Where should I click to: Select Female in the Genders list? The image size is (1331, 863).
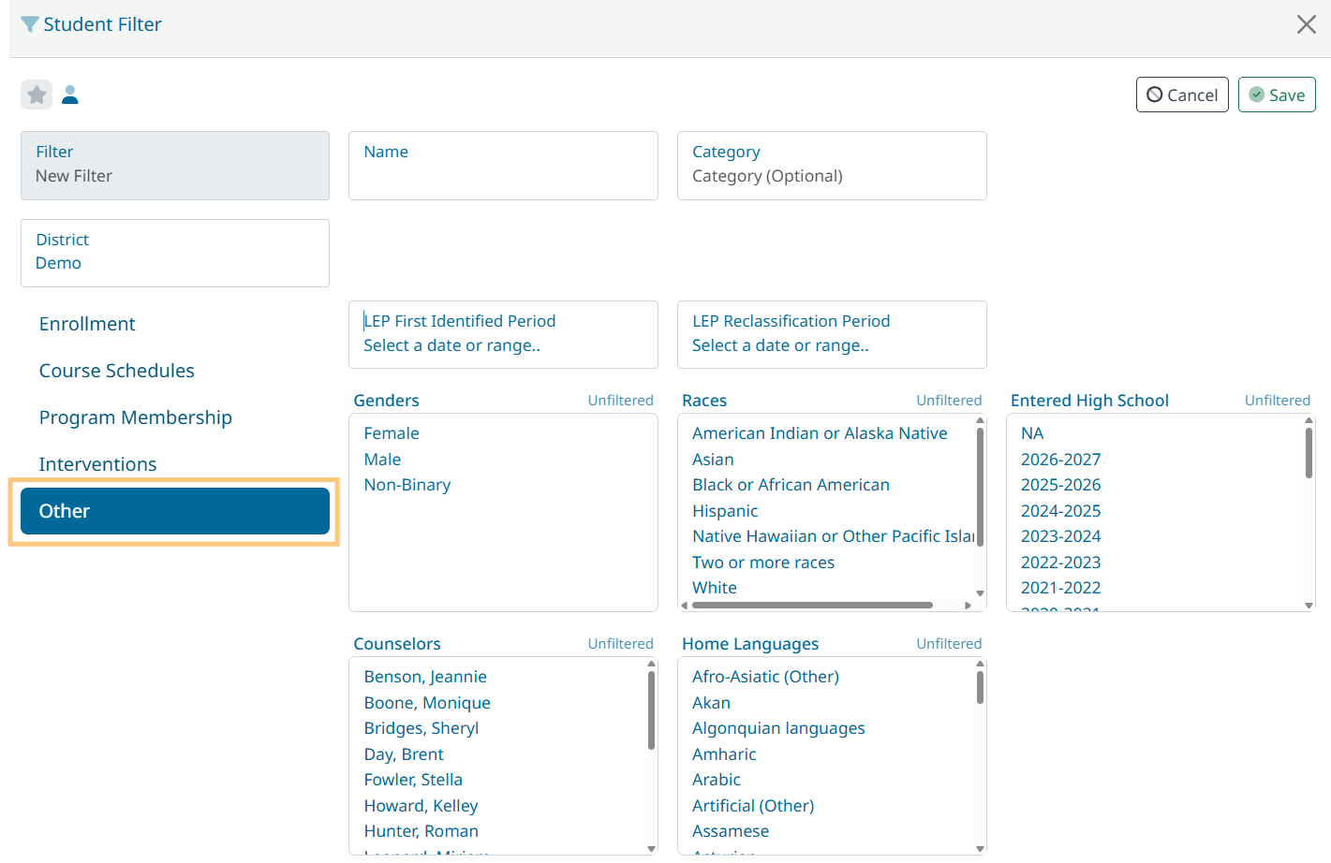(x=392, y=433)
